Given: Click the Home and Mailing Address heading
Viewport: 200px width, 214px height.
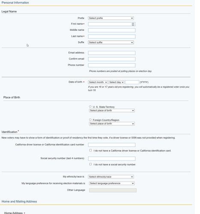Looking at the screenshot, I should 19,201.
